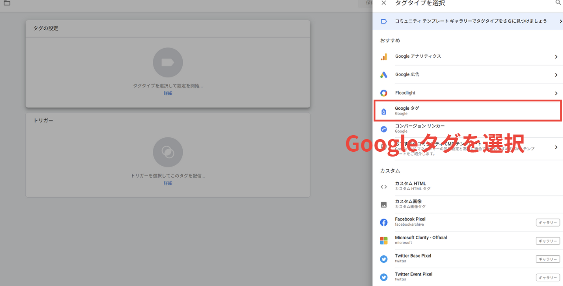This screenshot has height=286, width=563.
Task: Select the カスタム画像 tag type
Action: pyautogui.click(x=467, y=204)
